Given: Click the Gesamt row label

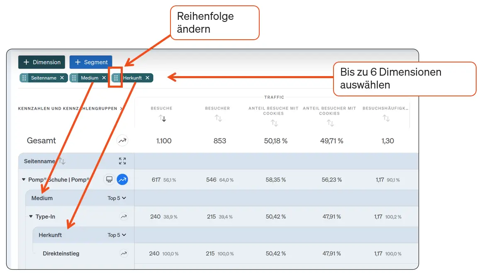Looking at the screenshot, I should click(41, 141).
